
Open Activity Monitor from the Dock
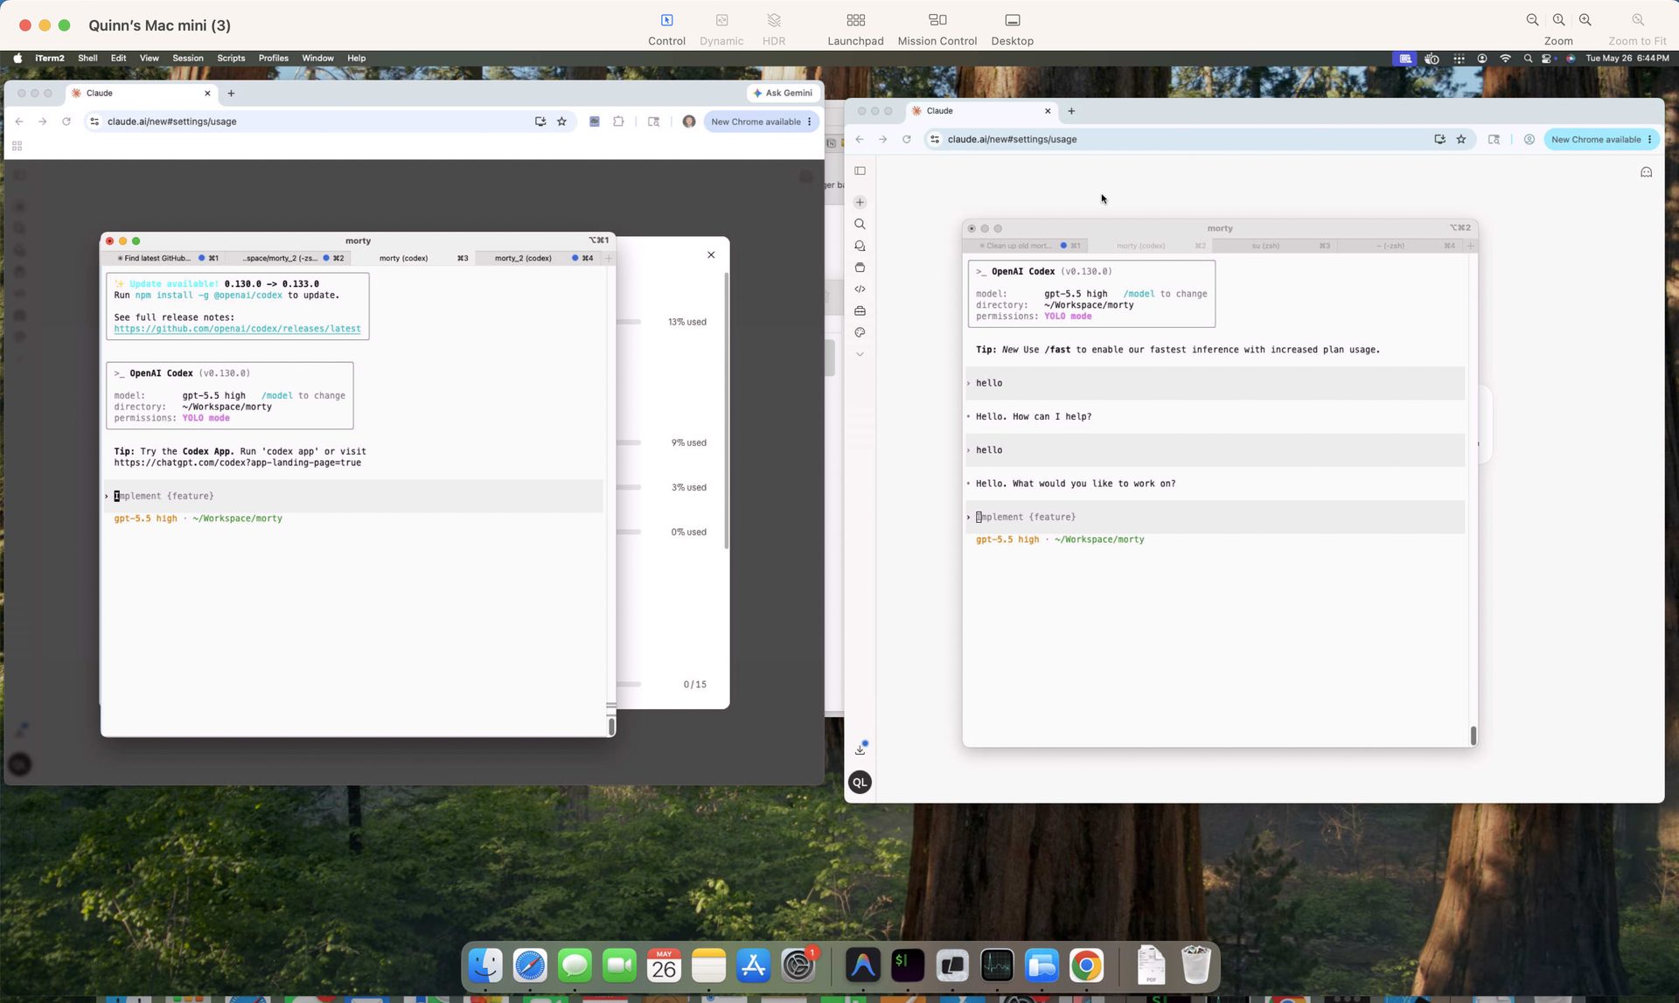click(x=996, y=965)
